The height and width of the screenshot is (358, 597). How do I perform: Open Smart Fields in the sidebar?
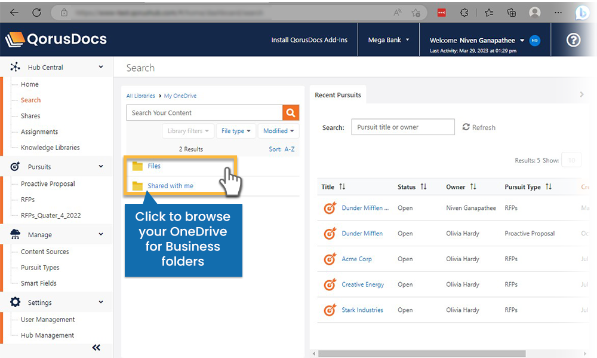coord(38,283)
